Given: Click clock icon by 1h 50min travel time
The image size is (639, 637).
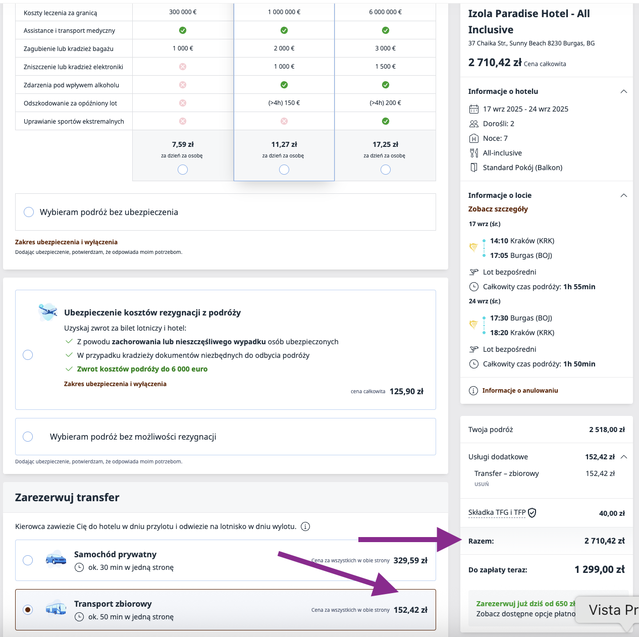Looking at the screenshot, I should click(x=474, y=364).
